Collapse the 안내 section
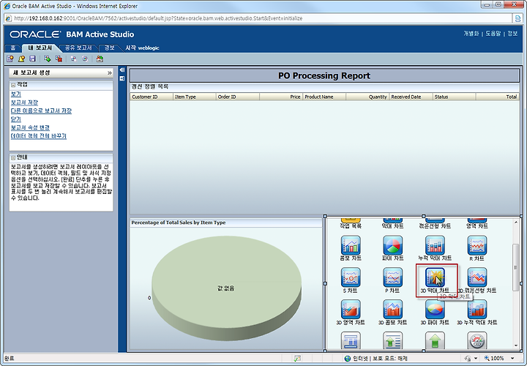The width and height of the screenshot is (527, 366). (x=13, y=157)
